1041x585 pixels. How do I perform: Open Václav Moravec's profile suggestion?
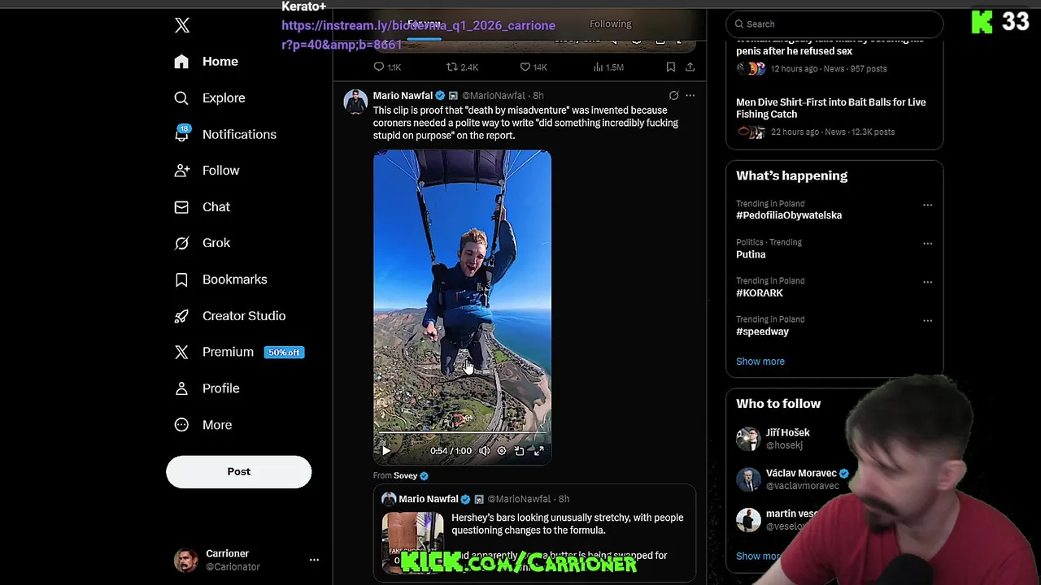[801, 473]
